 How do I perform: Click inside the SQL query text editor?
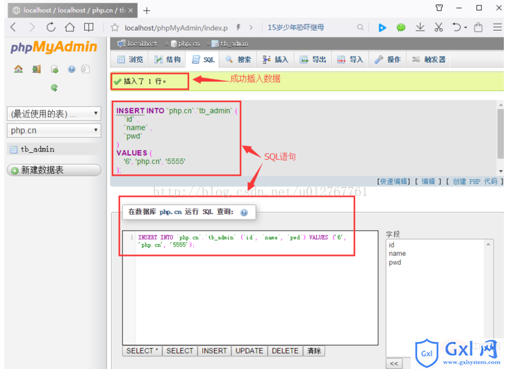[x=250, y=288]
